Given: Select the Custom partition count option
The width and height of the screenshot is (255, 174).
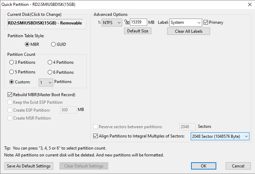Looking at the screenshot, I should point(12,82).
